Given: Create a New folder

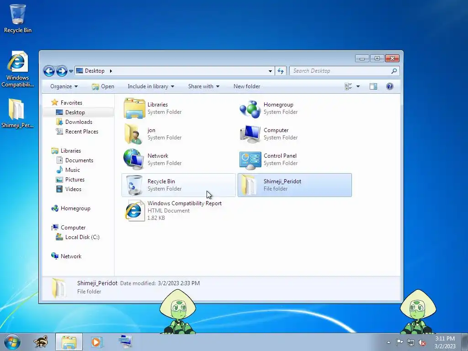Looking at the screenshot, I should pos(247,86).
